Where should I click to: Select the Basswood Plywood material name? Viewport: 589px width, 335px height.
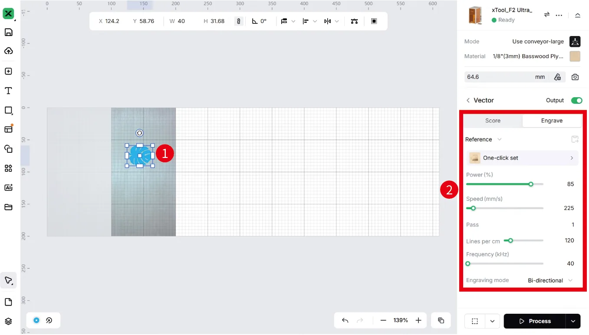528,56
